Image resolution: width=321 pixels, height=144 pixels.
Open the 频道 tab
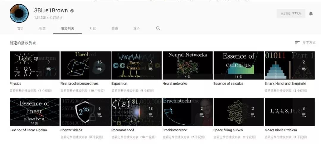click(115, 28)
